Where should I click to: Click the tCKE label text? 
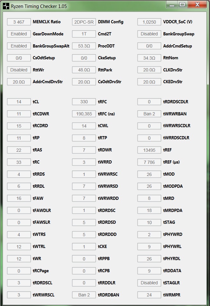click(102, 247)
